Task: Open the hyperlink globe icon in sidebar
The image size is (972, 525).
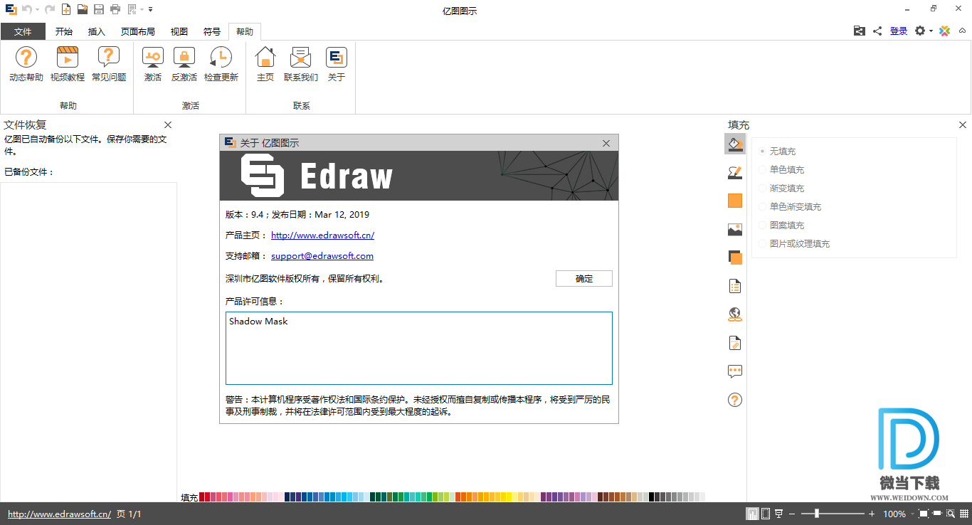Action: [735, 314]
